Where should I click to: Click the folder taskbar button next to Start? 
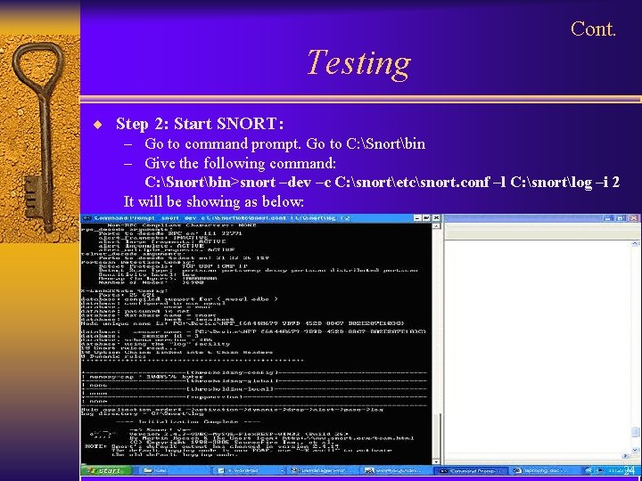(176, 471)
